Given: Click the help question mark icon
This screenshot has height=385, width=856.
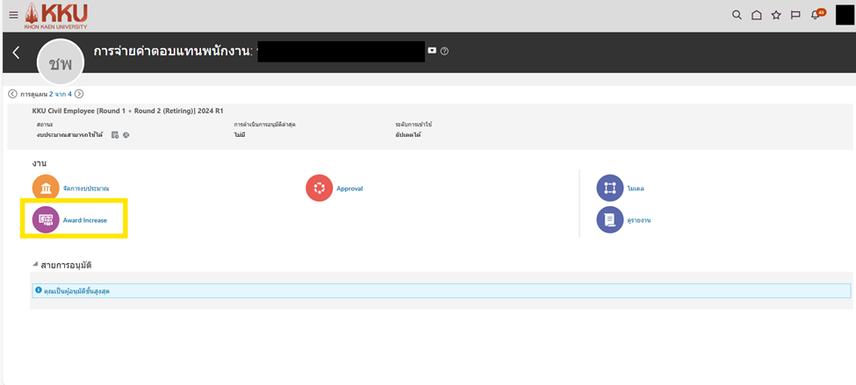Looking at the screenshot, I should [x=444, y=51].
